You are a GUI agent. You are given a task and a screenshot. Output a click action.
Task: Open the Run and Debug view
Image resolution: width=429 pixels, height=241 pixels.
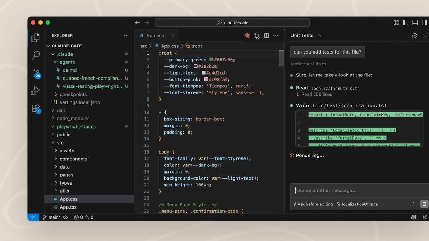tap(36, 91)
